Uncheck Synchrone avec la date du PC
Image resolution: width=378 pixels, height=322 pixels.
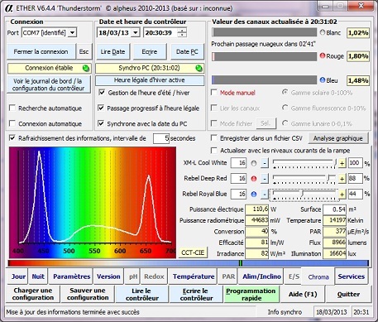coord(102,123)
